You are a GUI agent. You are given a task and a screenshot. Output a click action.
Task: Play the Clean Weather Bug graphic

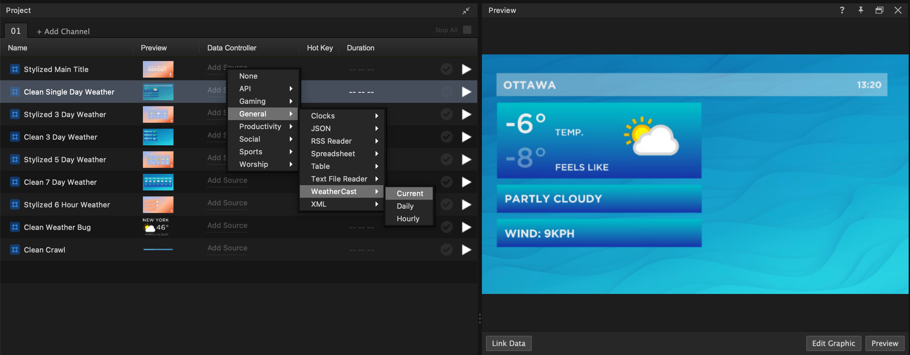click(466, 227)
